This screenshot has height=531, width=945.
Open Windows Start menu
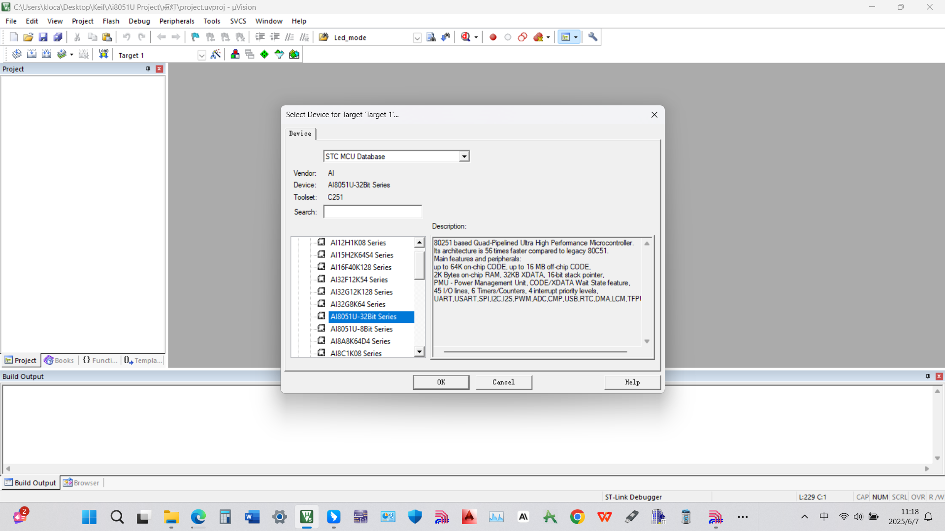[90, 517]
